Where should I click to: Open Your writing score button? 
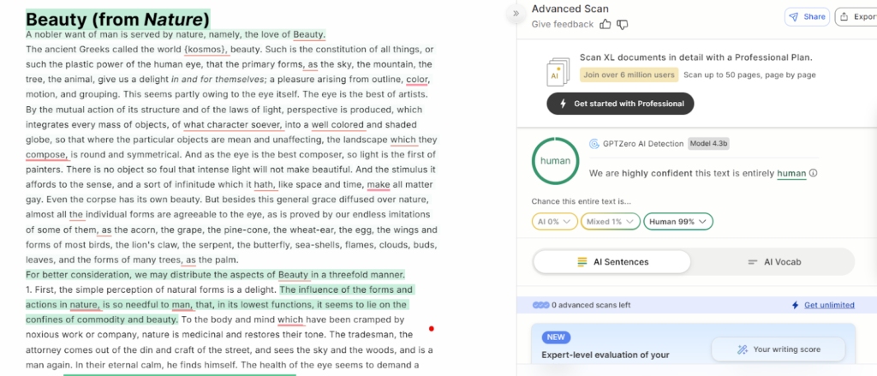coord(778,349)
